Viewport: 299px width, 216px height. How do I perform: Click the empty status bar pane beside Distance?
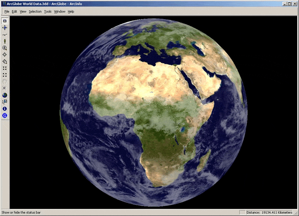(x=243, y=212)
